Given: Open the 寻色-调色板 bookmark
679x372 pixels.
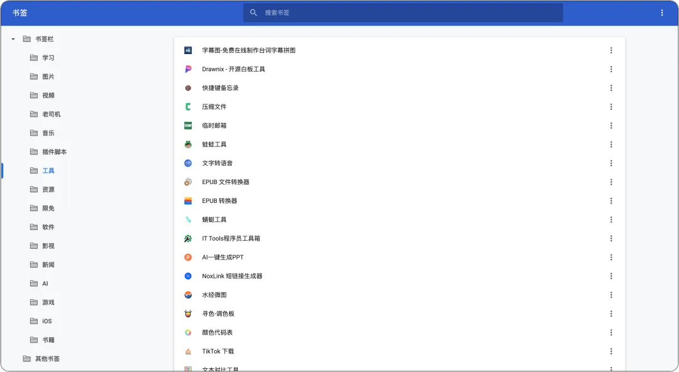Looking at the screenshot, I should click(218, 314).
